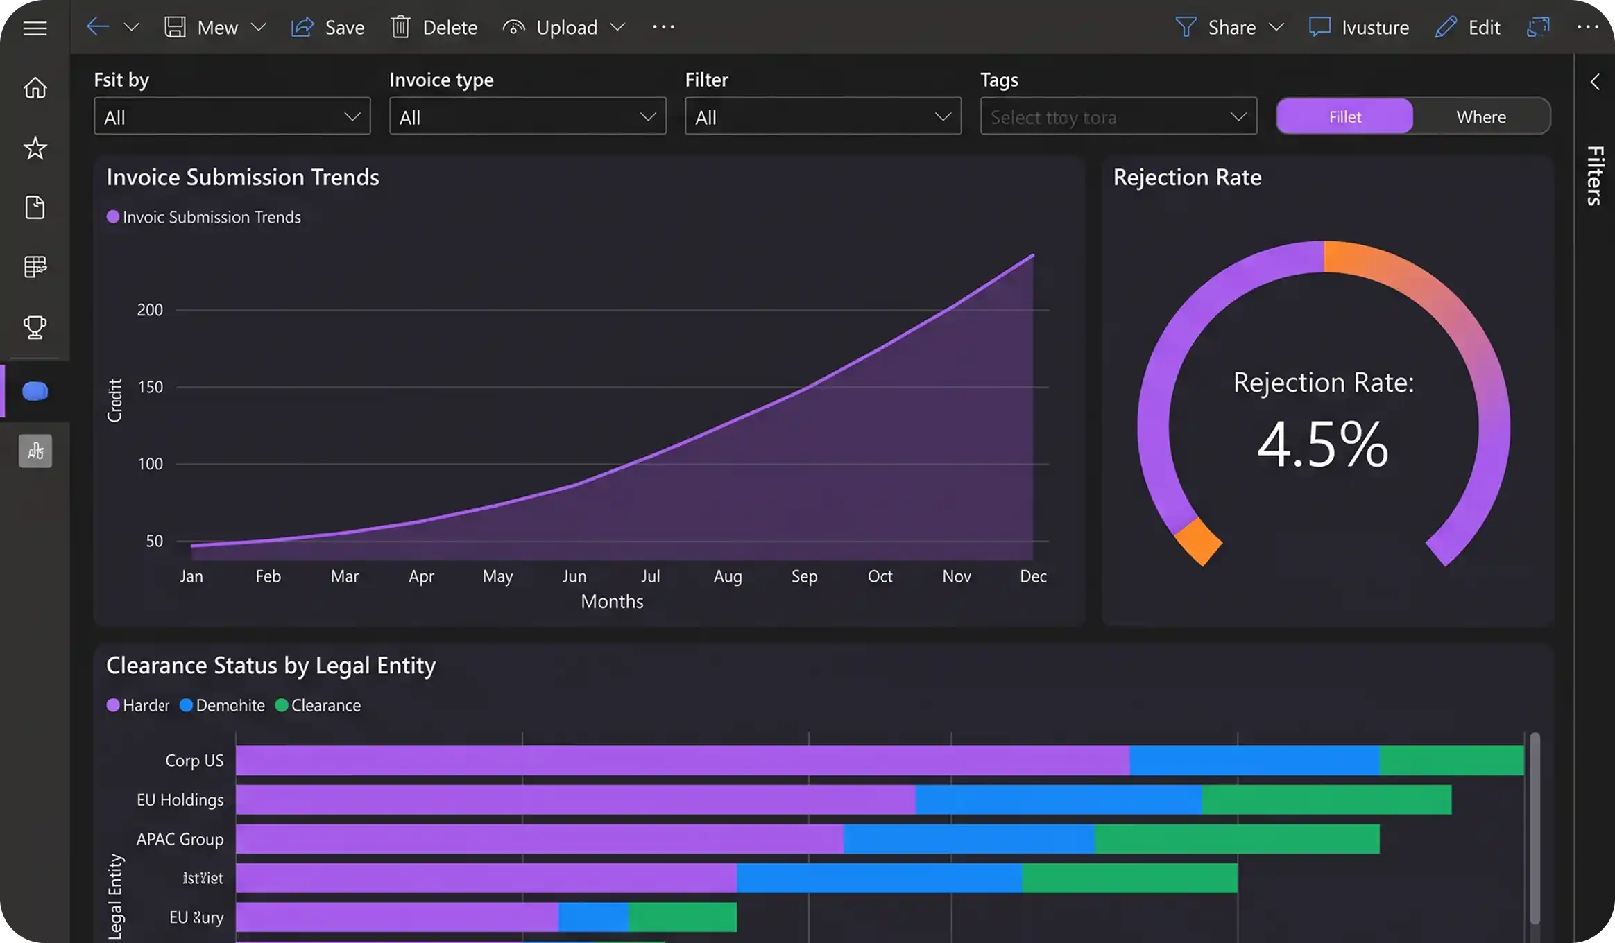This screenshot has width=1615, height=943.
Task: Click Clearance Status by Legal Entity title
Action: (x=271, y=666)
